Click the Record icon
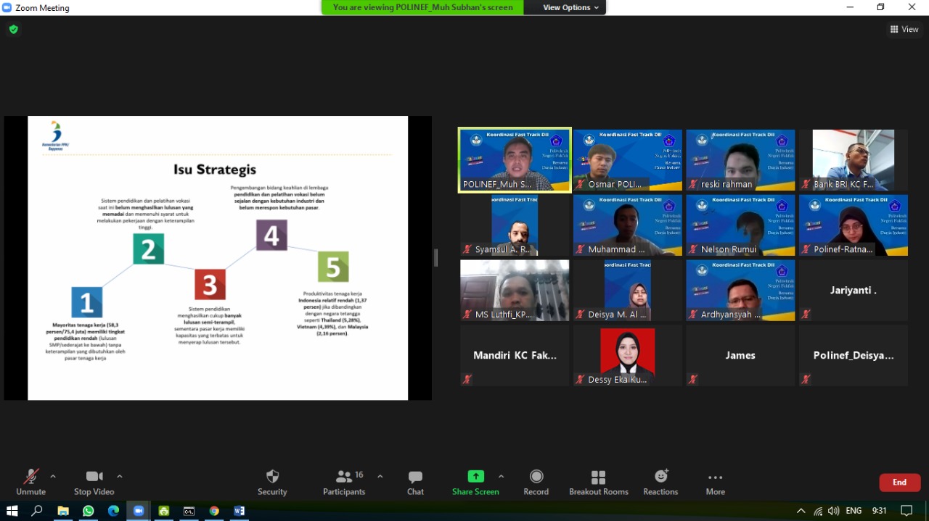929x521 pixels. tap(536, 482)
